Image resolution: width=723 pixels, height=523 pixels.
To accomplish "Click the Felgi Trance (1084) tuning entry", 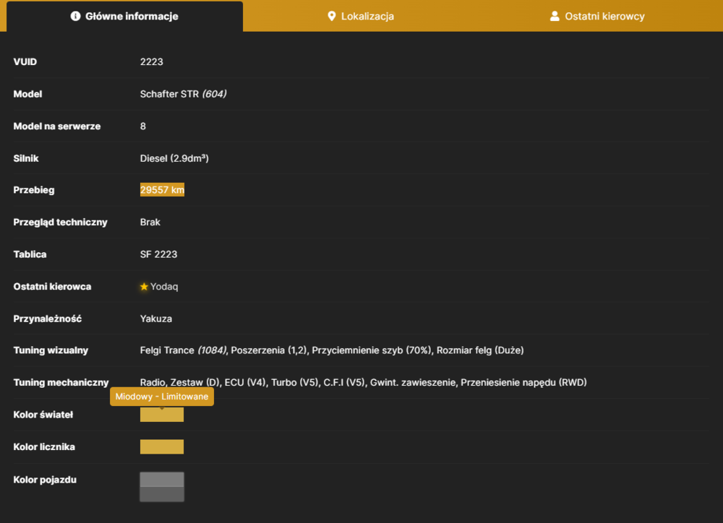I will [x=184, y=350].
